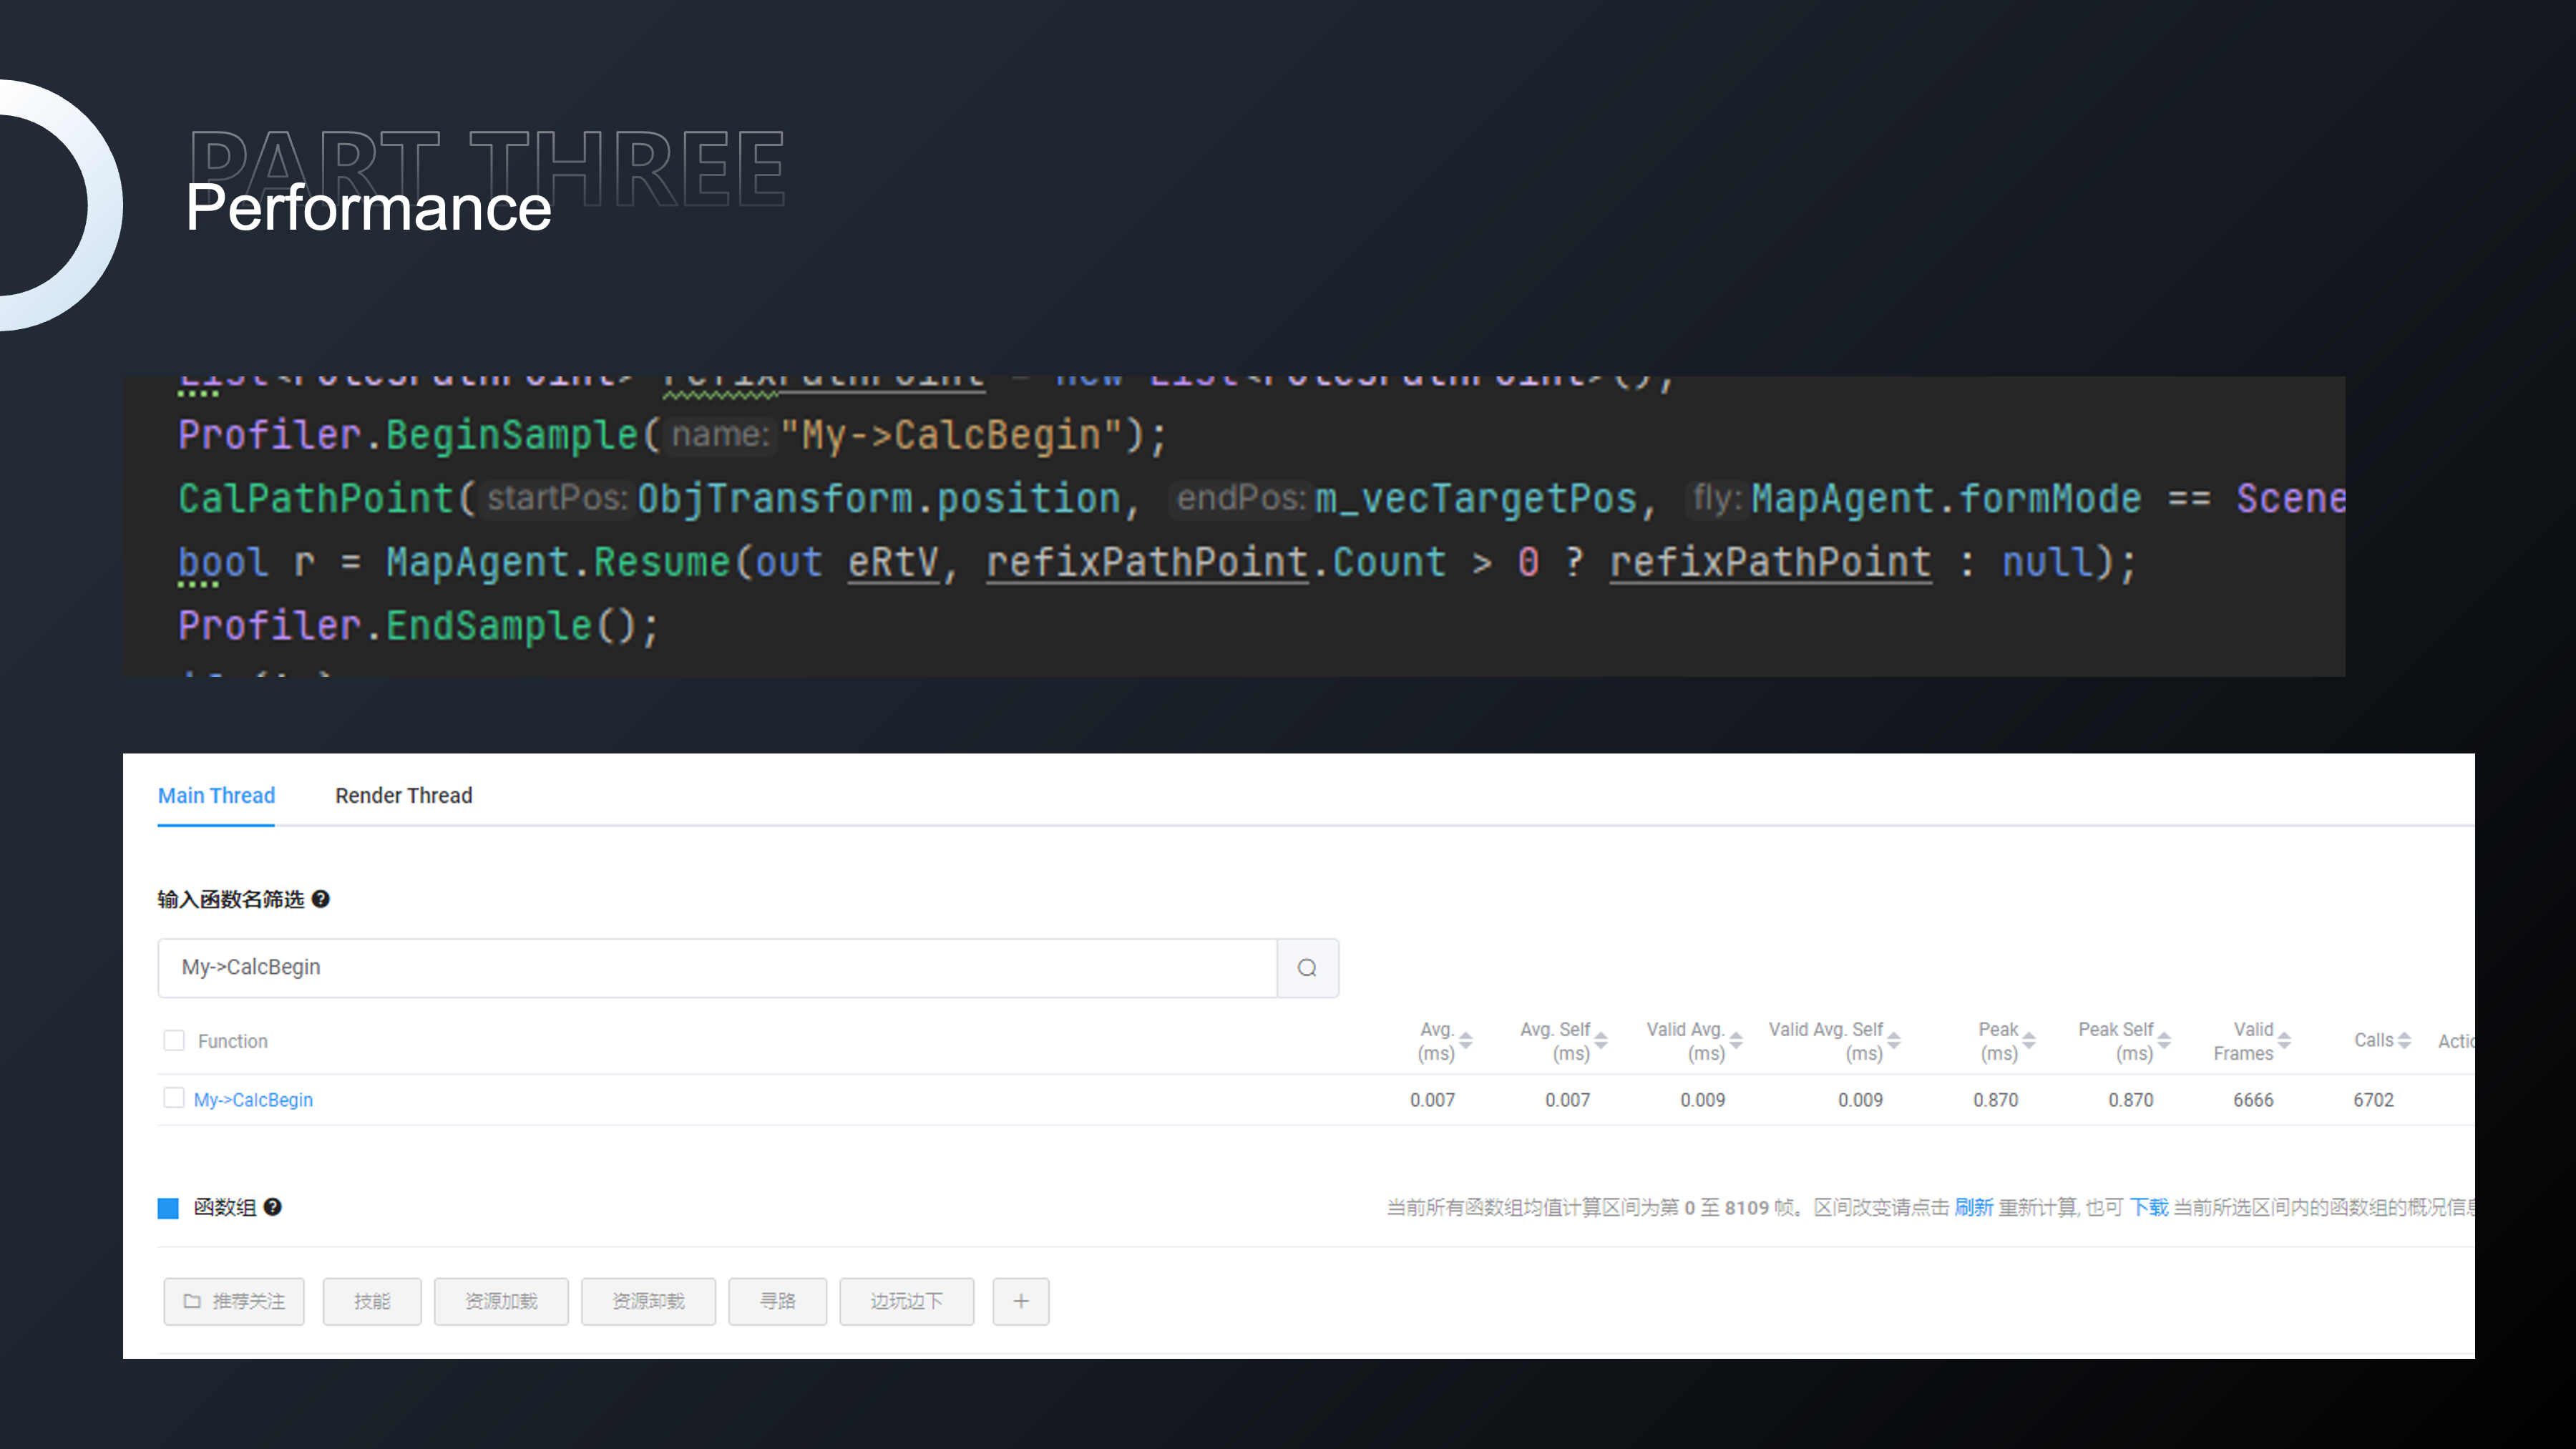This screenshot has height=1449, width=2576.
Task: Sort by Valid Avg. Self (ms) column
Action: pyautogui.click(x=1893, y=1040)
